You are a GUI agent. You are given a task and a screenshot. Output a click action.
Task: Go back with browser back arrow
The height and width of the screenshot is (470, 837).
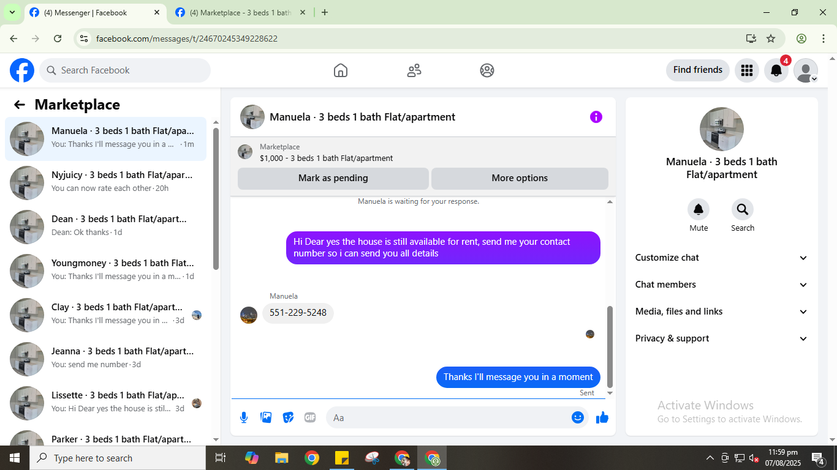pos(13,39)
